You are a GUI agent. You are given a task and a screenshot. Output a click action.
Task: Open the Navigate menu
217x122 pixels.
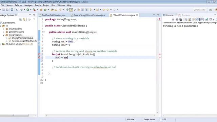coord(28,5)
